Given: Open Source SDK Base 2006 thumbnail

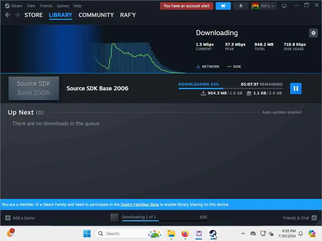Looking at the screenshot, I should tap(34, 88).
